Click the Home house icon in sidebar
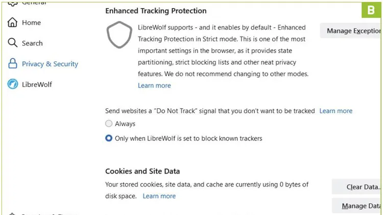Image resolution: width=383 pixels, height=215 pixels. pos(12,22)
